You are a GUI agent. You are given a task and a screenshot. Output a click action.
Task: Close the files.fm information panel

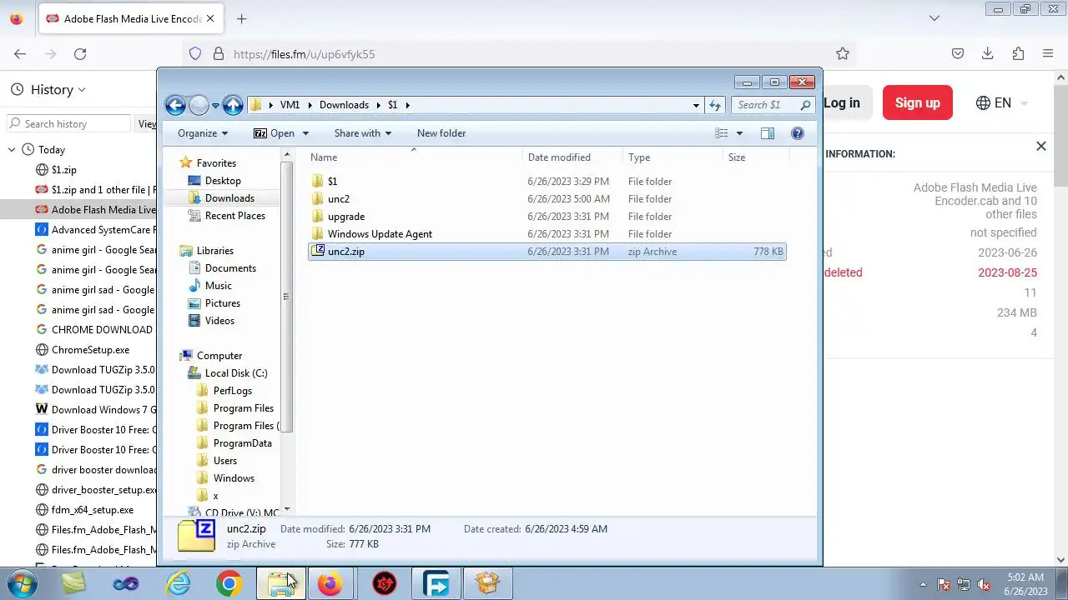1040,147
